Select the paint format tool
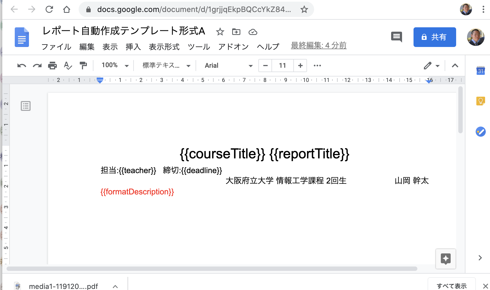This screenshot has height=290, width=490. [83, 66]
